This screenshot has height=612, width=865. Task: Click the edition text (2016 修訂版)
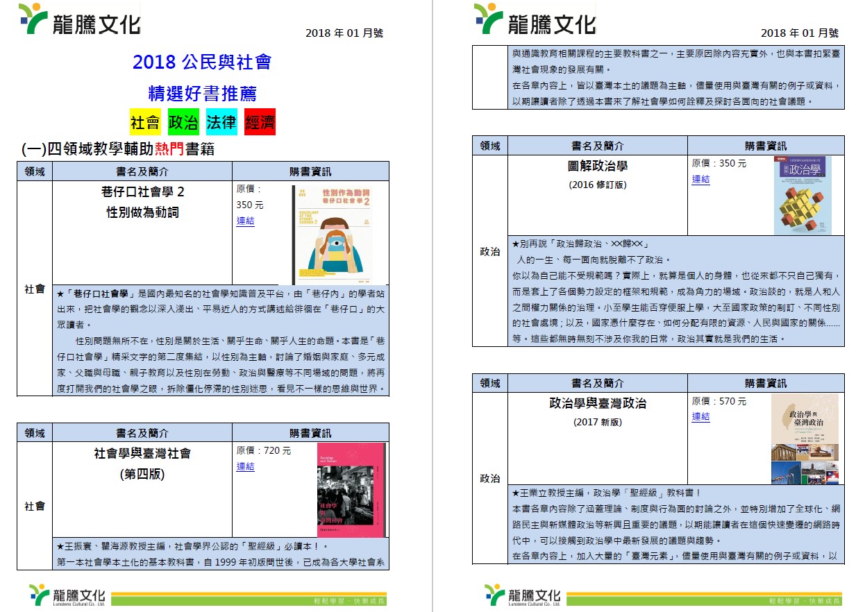[x=598, y=185]
